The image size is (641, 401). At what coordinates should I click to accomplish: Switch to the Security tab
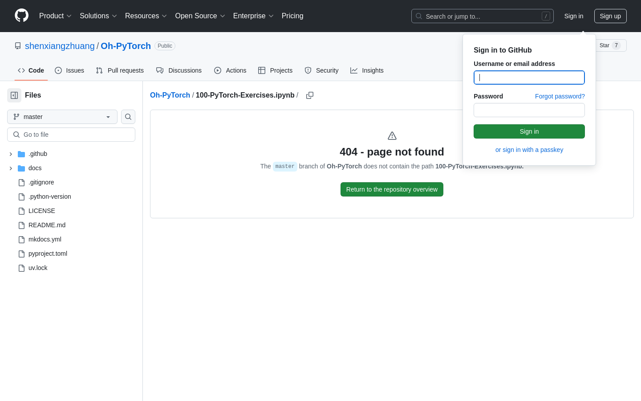[x=321, y=70]
